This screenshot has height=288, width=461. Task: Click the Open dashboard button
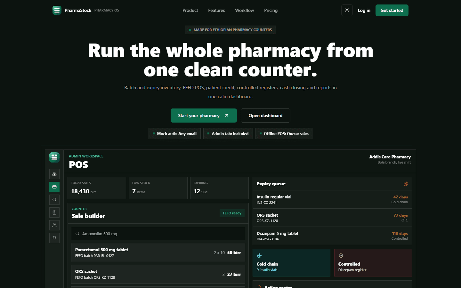point(265,116)
